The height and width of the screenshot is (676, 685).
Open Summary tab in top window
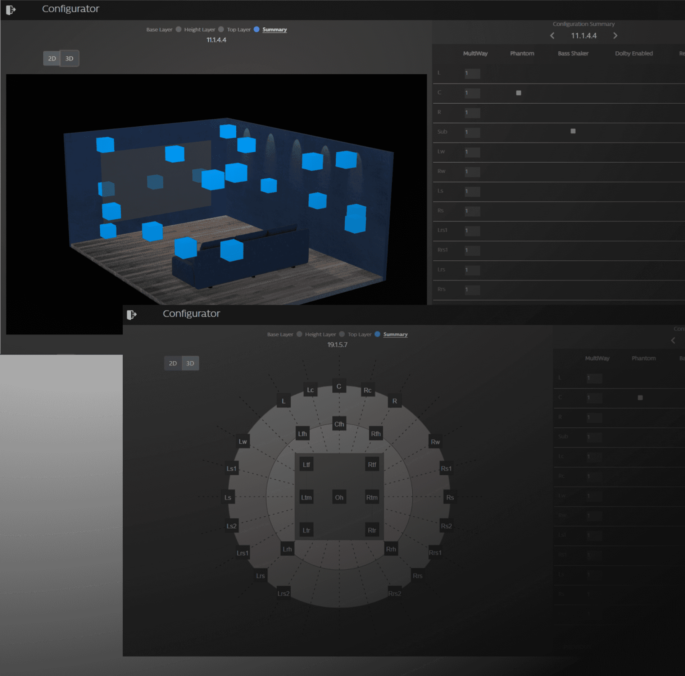pos(275,30)
